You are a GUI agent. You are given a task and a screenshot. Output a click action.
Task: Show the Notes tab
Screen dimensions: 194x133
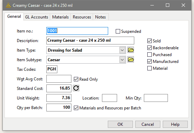click(x=101, y=17)
